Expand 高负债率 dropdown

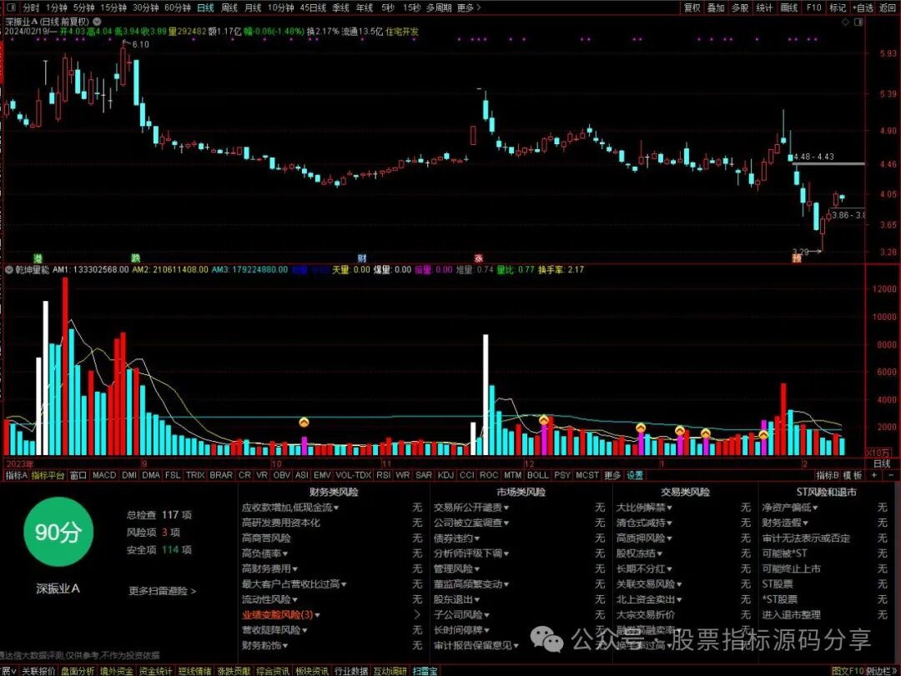coord(265,553)
